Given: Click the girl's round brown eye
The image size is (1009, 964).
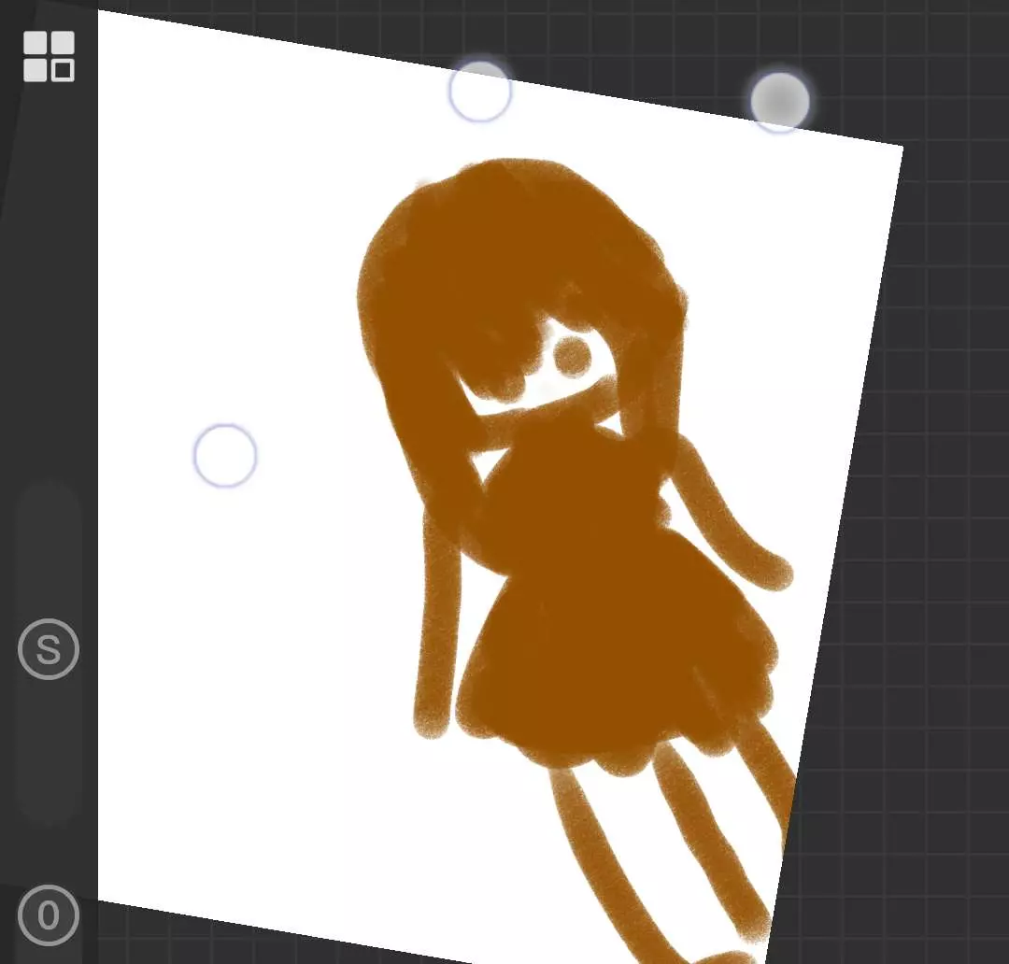Looking at the screenshot, I should (572, 356).
